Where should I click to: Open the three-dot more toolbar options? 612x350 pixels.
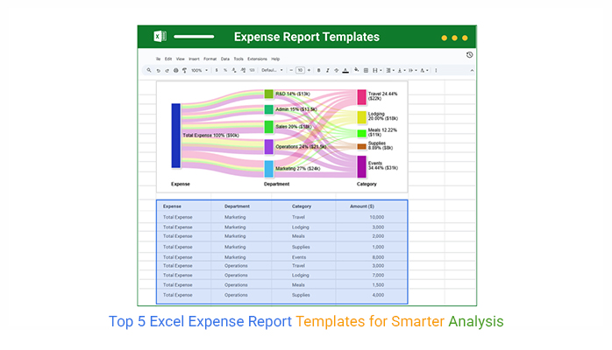pyautogui.click(x=436, y=71)
